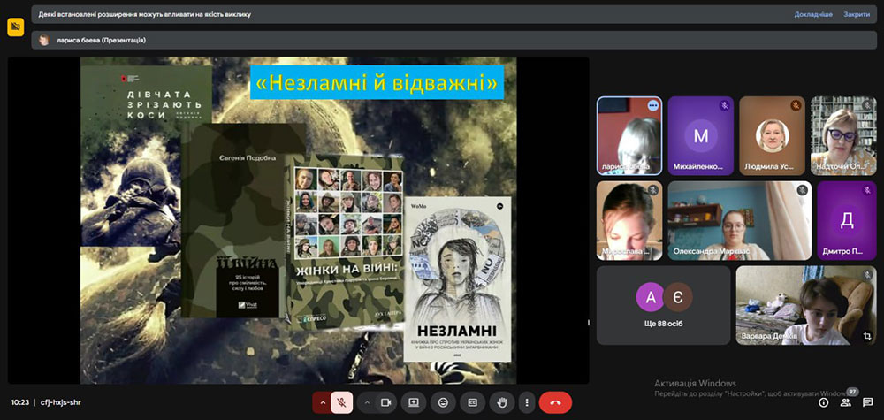Image resolution: width=884 pixels, height=420 pixels.
Task: Unmute the microphone
Action: click(x=341, y=402)
